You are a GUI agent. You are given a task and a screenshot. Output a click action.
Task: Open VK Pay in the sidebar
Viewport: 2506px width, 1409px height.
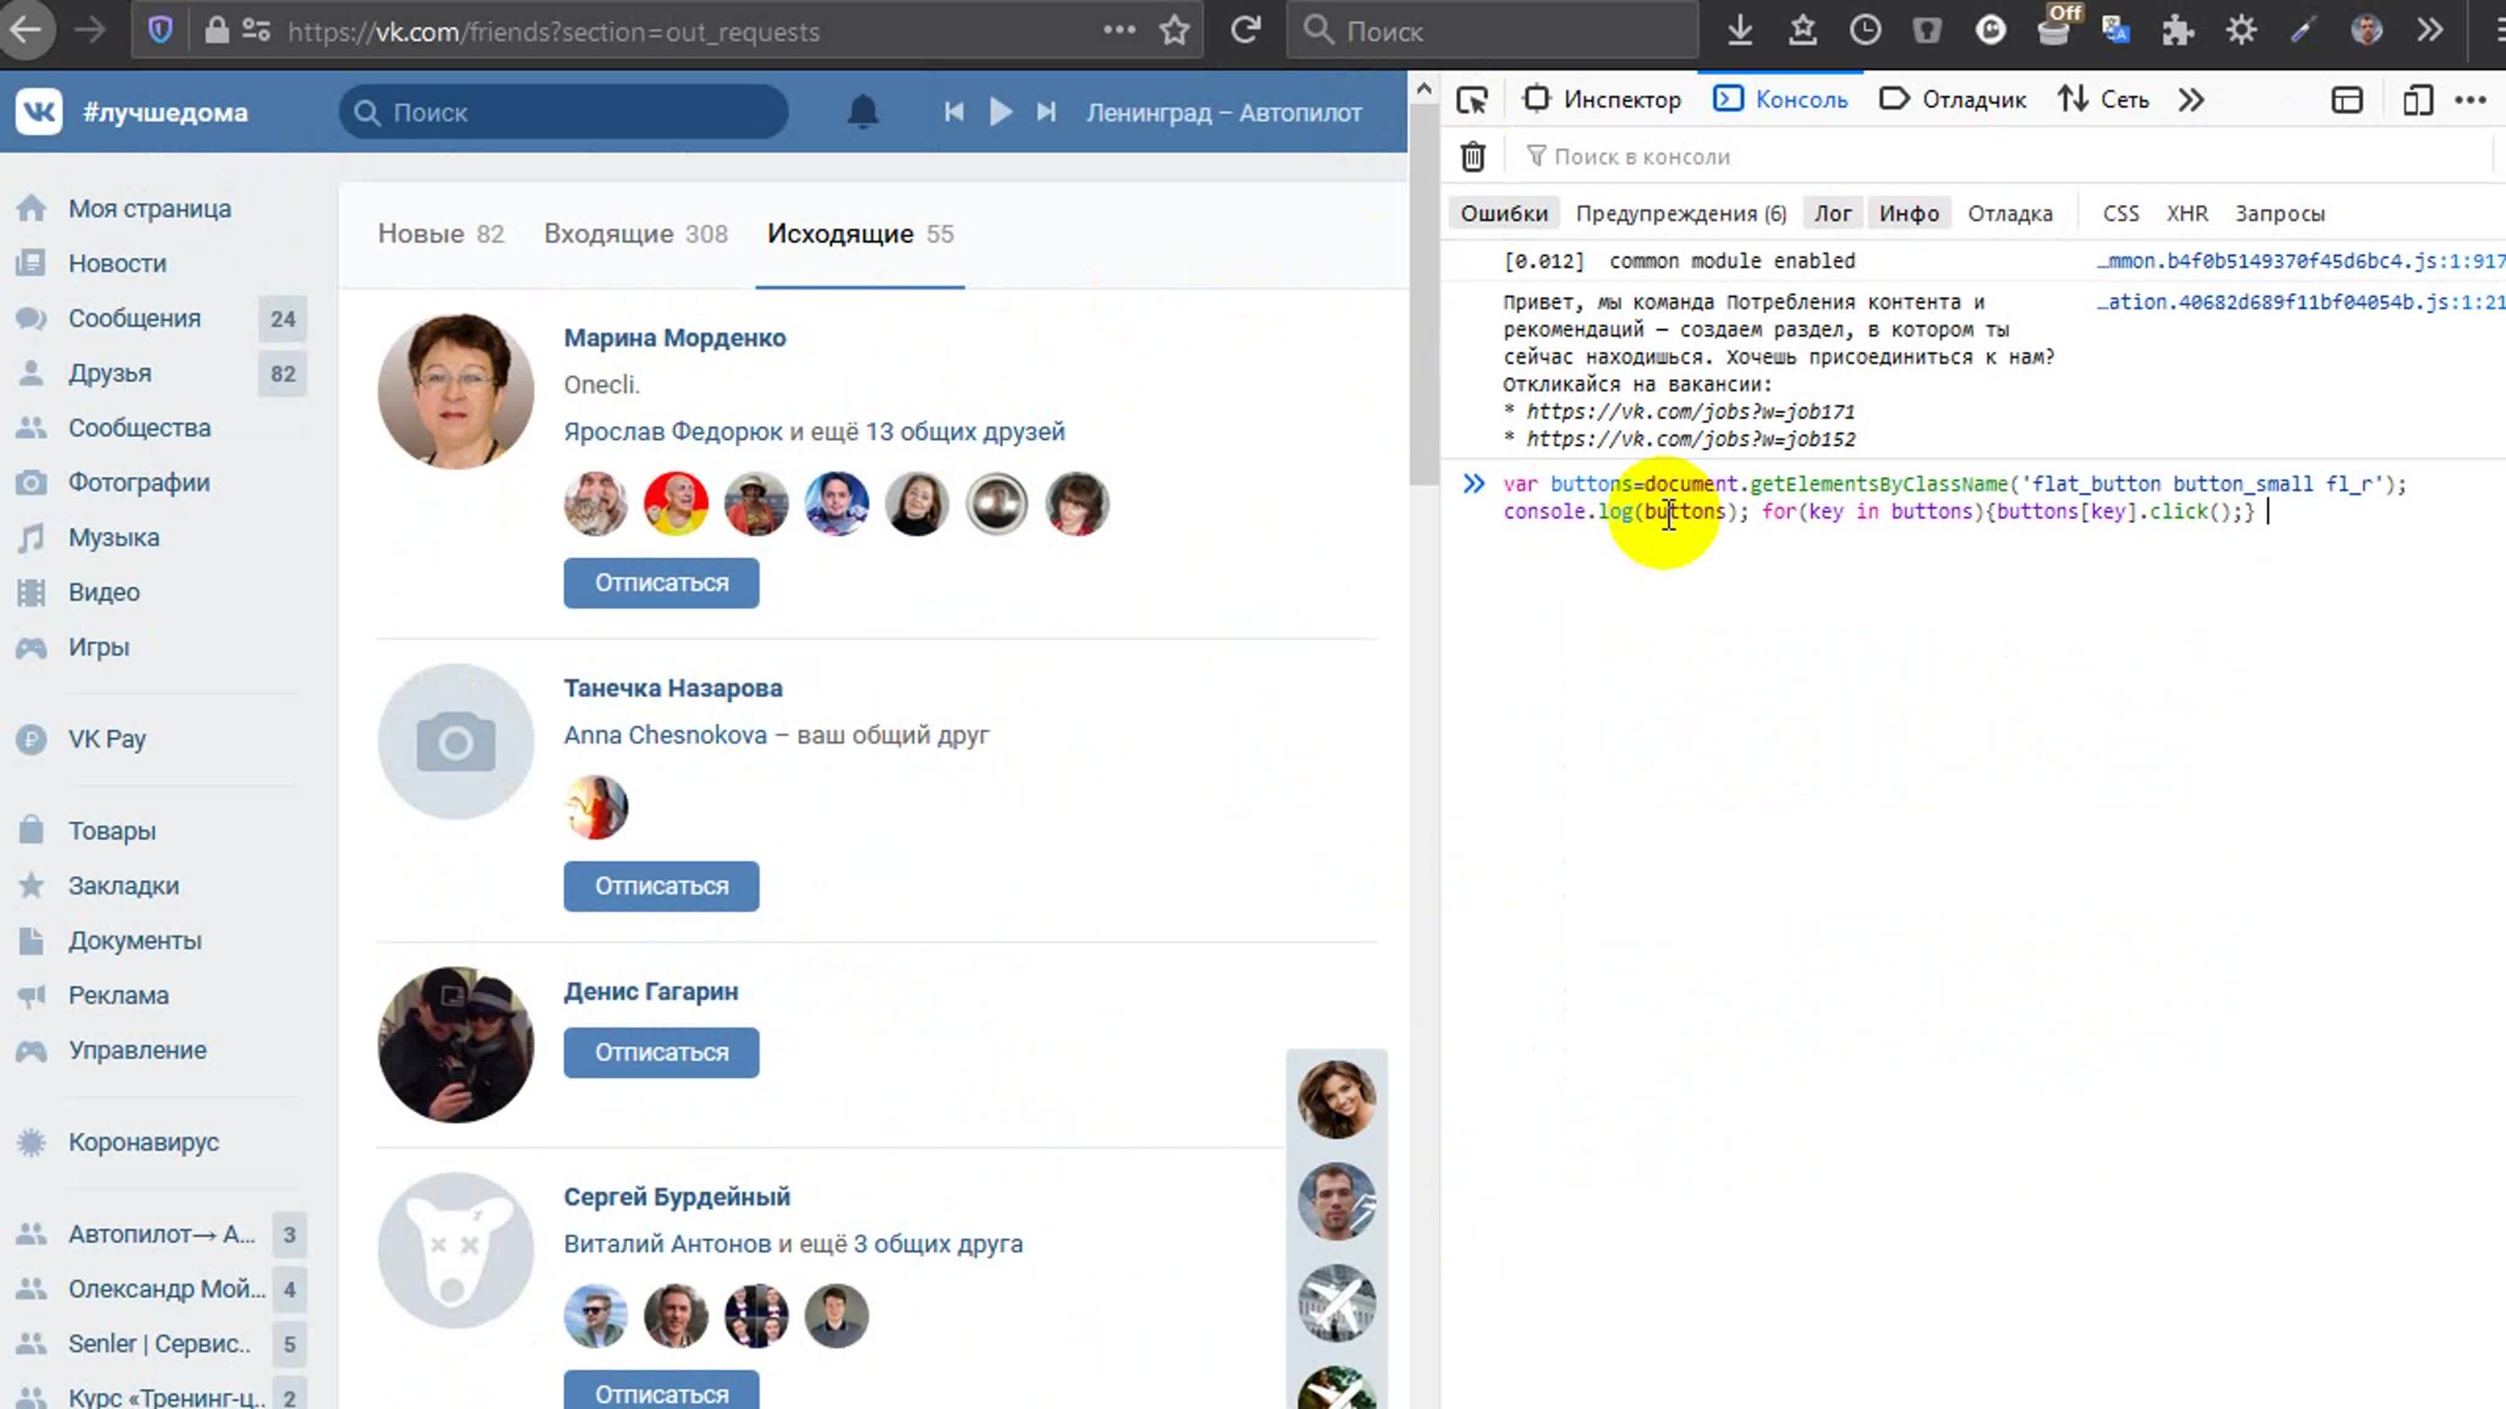point(107,738)
